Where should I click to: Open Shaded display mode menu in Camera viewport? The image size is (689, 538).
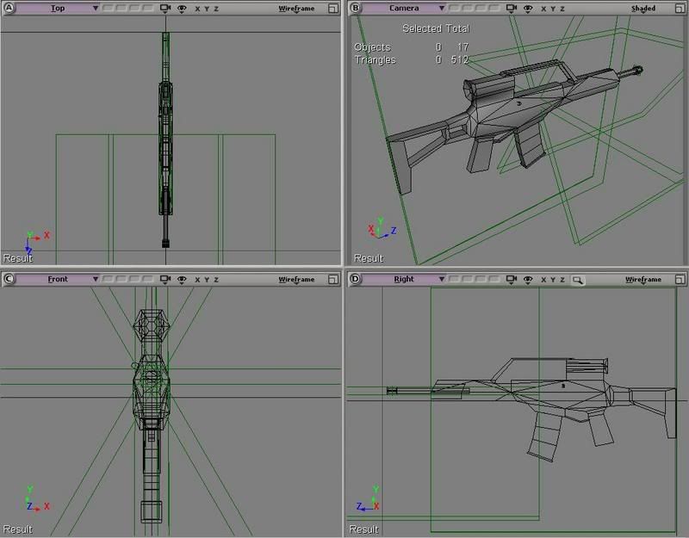[x=643, y=9]
